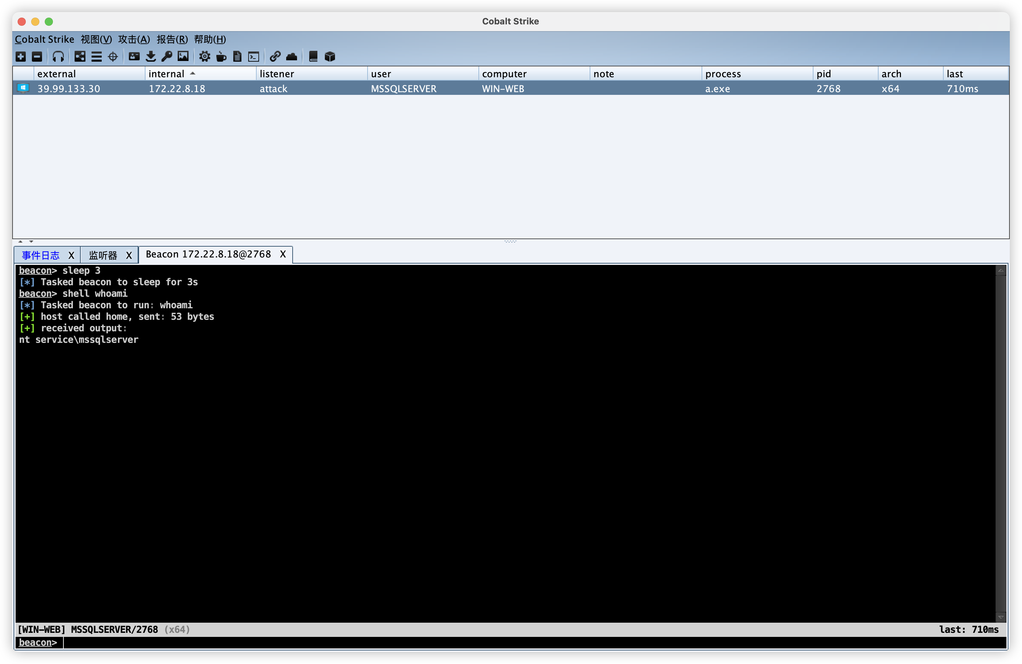Click 'nt service\mssqlserver' output line
1022x664 pixels.
(79, 340)
